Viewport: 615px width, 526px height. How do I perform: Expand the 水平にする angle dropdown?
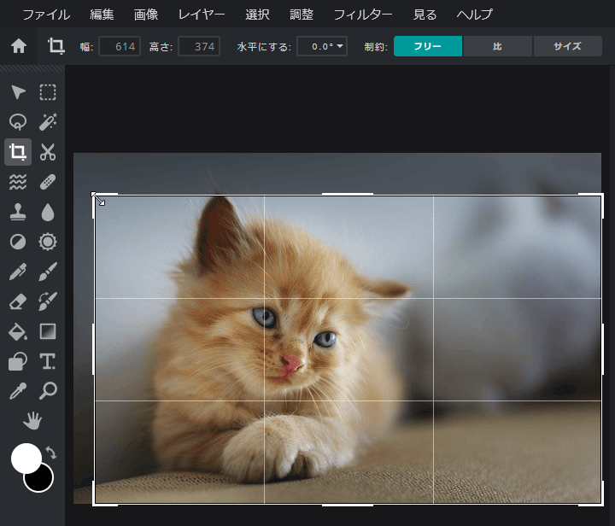click(322, 46)
